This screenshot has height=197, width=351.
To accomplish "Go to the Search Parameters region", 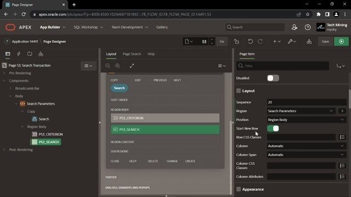I will 342,111.
